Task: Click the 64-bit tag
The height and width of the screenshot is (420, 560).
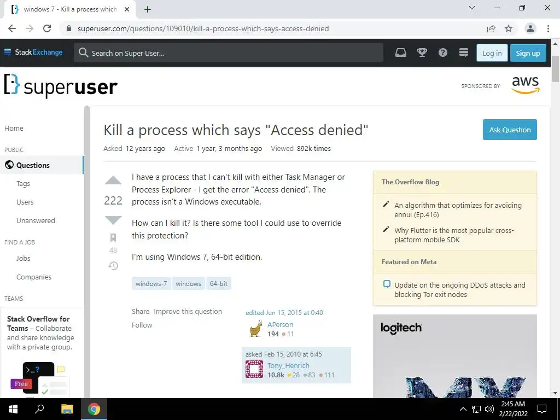Action: (x=219, y=284)
